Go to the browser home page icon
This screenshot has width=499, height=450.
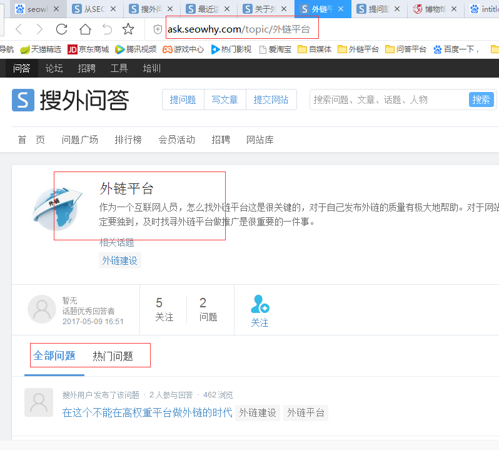coord(85,29)
